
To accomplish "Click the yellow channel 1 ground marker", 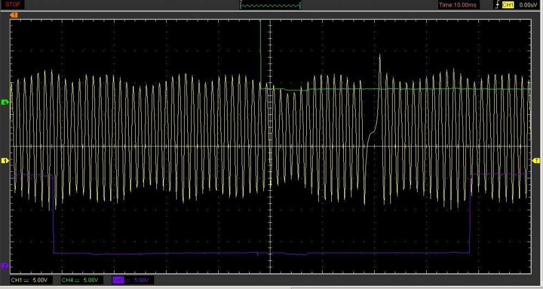I will (4, 161).
